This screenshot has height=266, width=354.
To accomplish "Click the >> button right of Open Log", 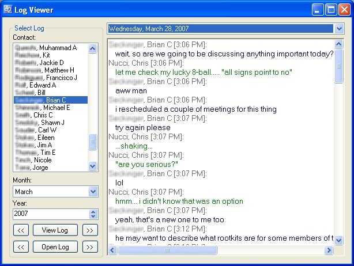I will coord(90,247).
